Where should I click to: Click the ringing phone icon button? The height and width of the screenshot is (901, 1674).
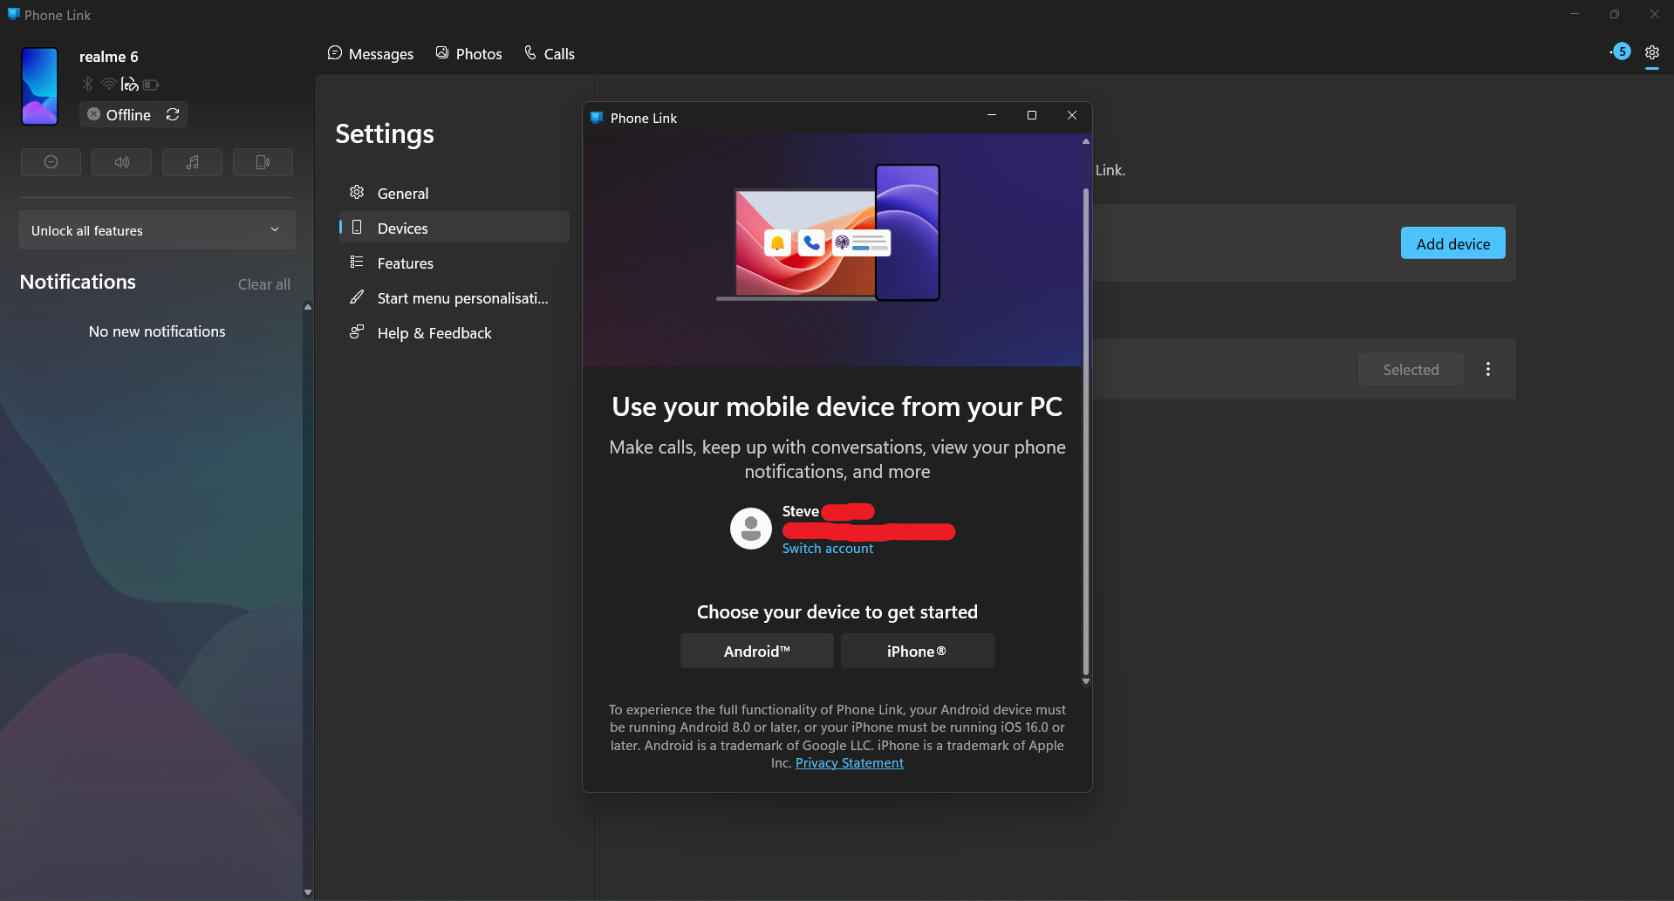(x=263, y=162)
